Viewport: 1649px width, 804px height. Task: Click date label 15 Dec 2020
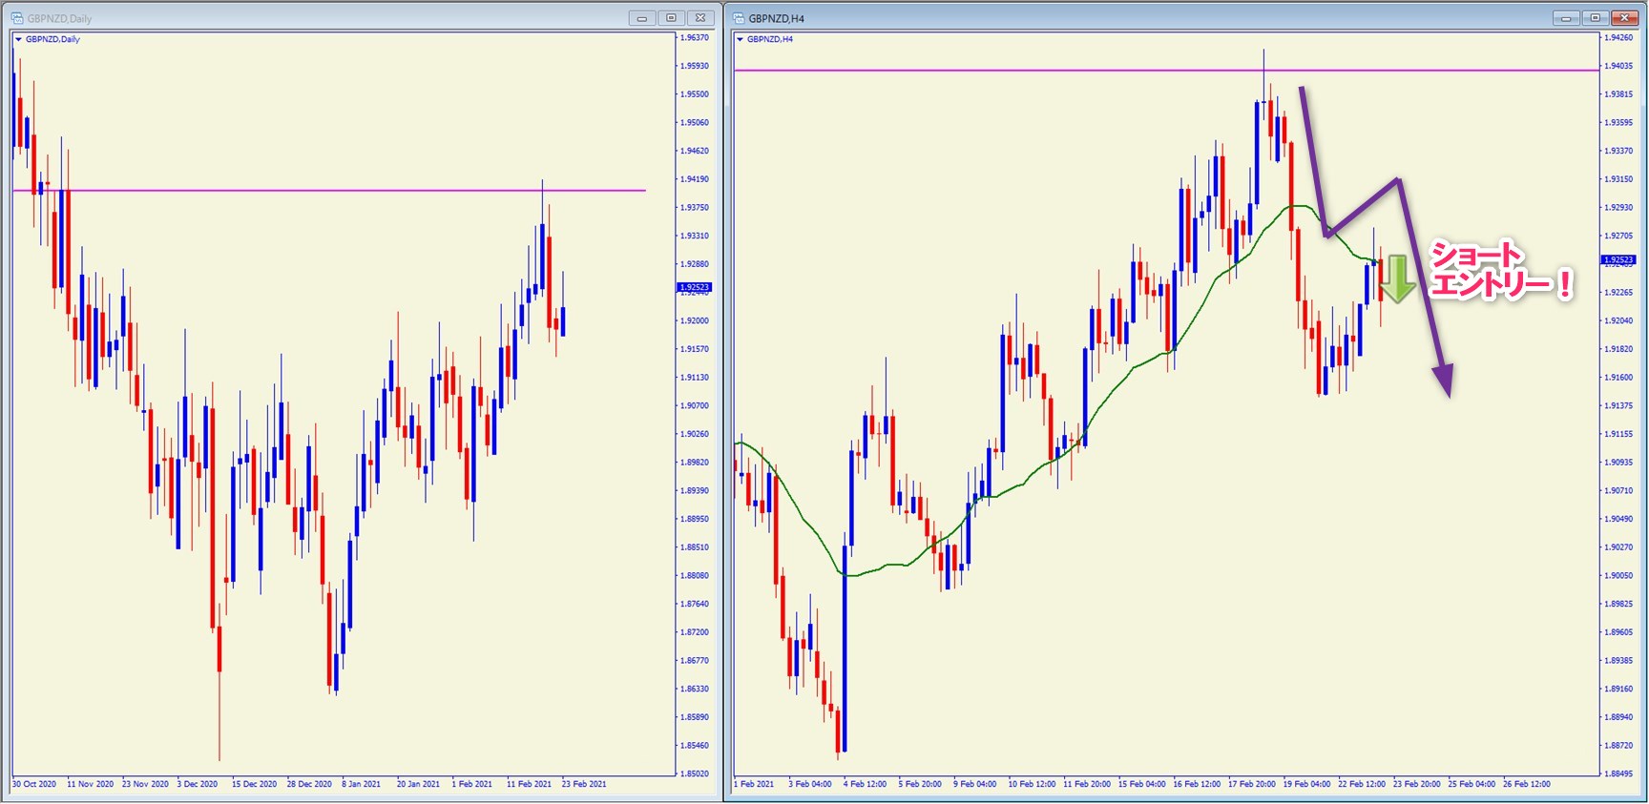point(254,784)
